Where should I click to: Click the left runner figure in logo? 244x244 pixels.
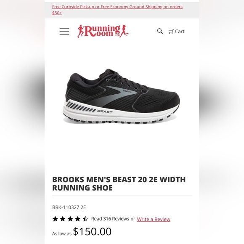[81, 31]
